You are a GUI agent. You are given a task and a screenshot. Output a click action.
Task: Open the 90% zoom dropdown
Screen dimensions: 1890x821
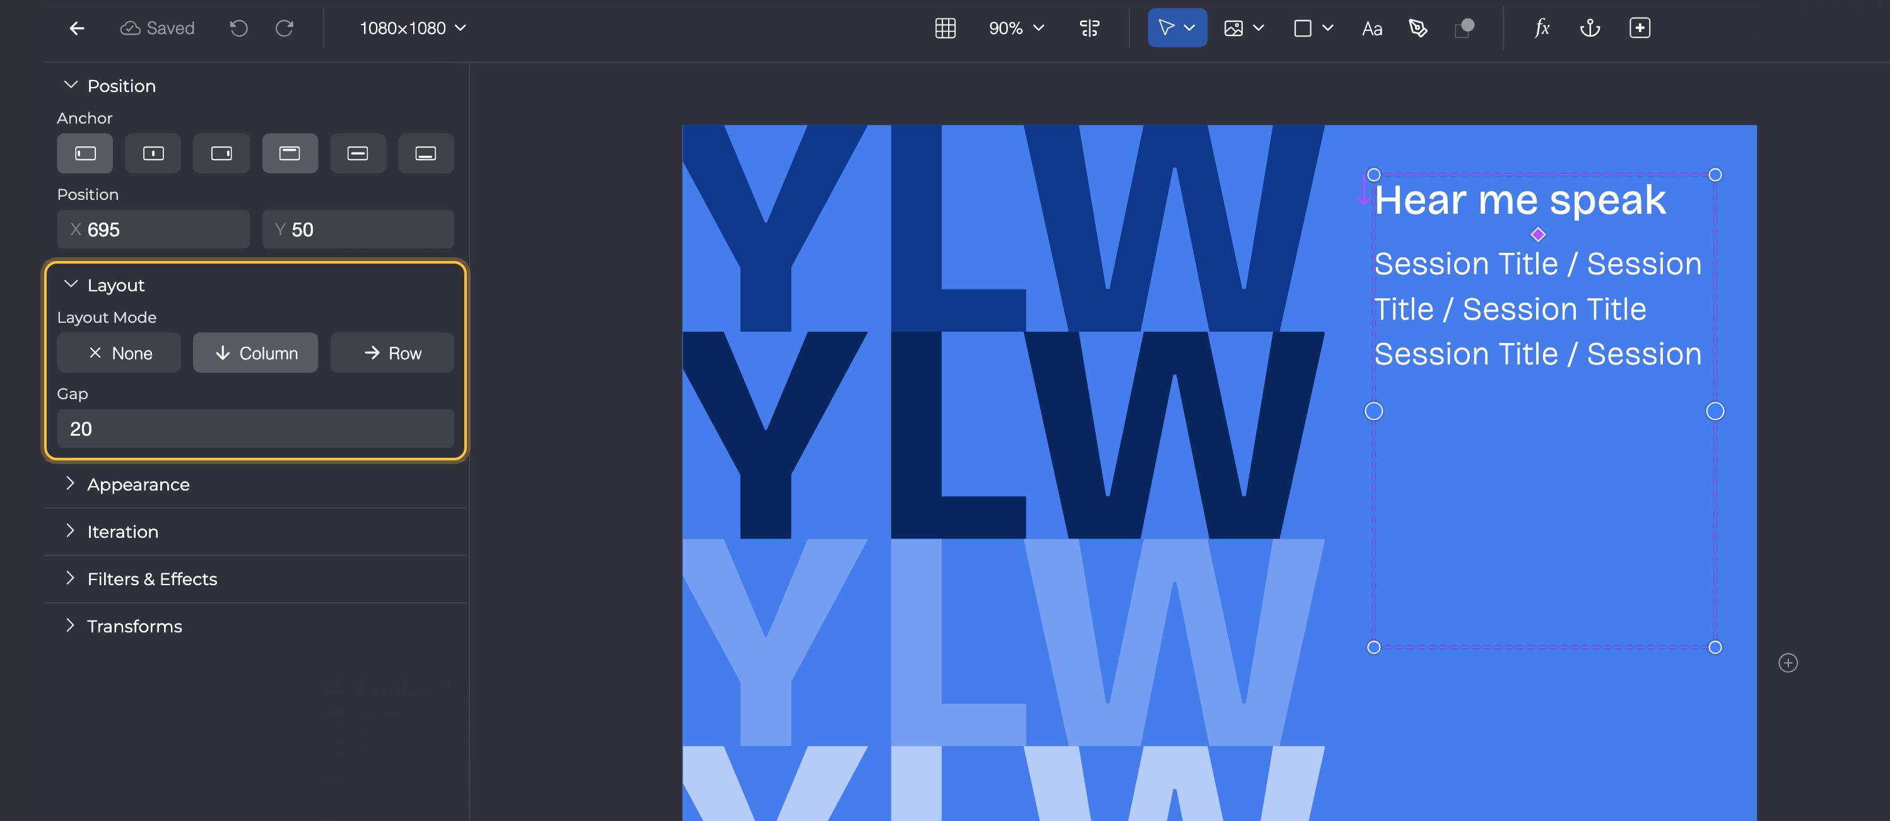point(1016,28)
